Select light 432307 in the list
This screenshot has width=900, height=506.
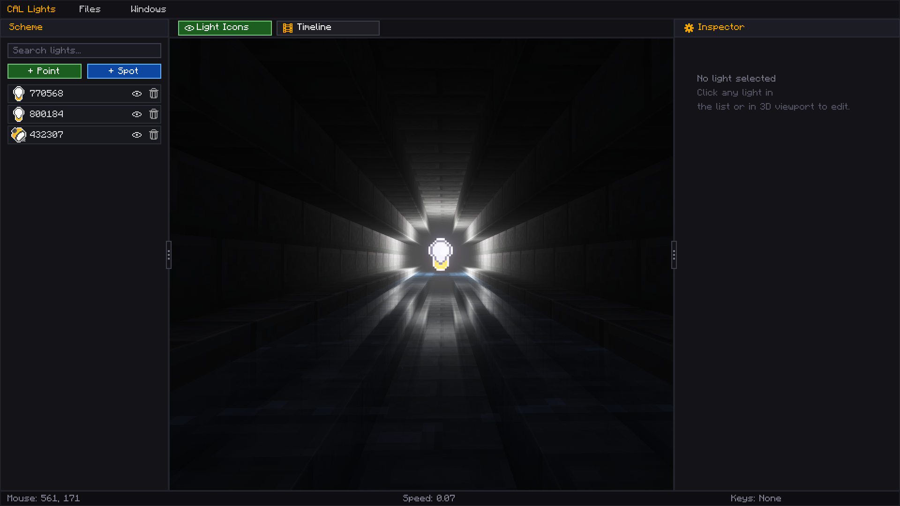coord(84,135)
